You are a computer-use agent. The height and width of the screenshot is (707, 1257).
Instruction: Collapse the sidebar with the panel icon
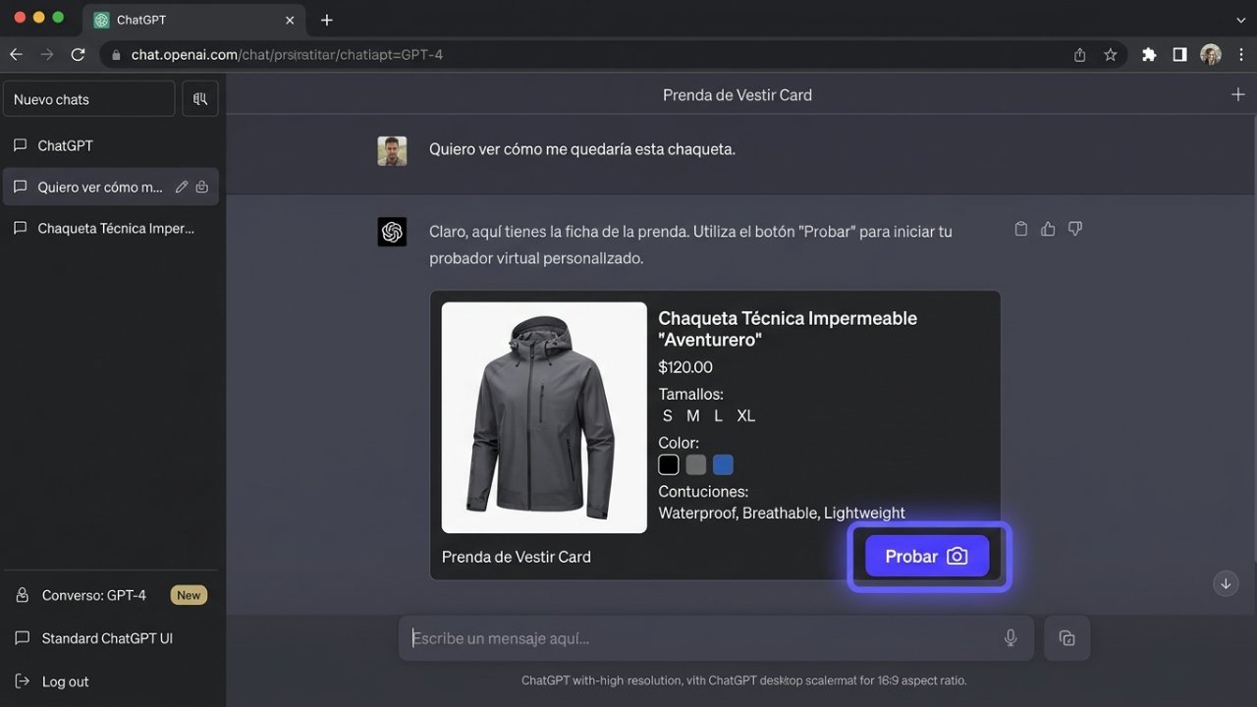200,99
